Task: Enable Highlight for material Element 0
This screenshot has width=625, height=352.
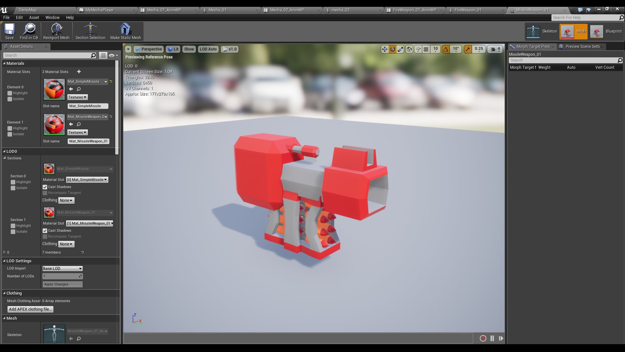Action: point(10,93)
